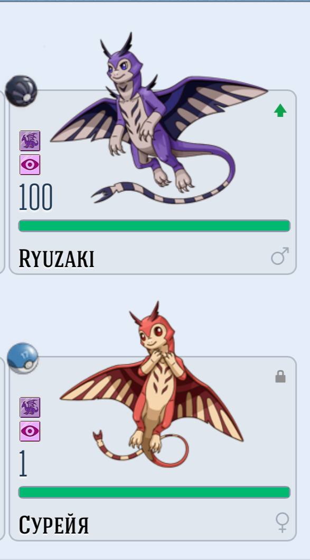Open the Ryuzaki name label
Viewport: 310px width, 560px height.
57,259
